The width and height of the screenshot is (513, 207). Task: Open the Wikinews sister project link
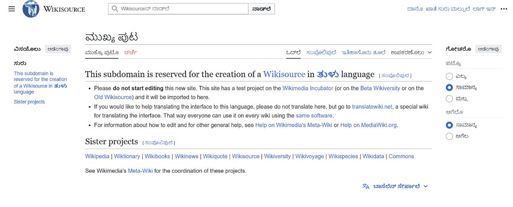tap(186, 156)
